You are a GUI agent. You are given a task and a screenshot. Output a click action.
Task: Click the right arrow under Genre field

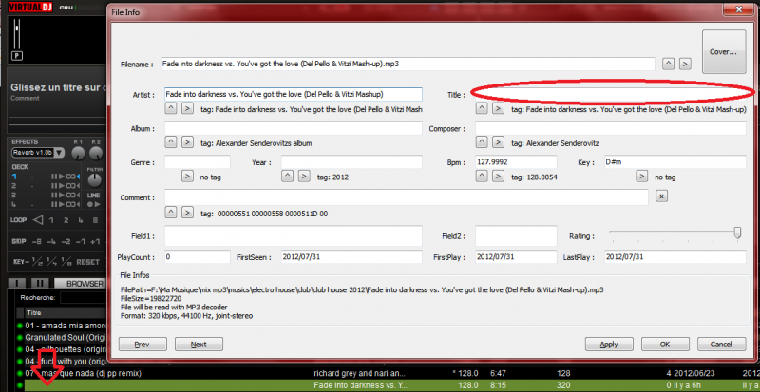[187, 177]
